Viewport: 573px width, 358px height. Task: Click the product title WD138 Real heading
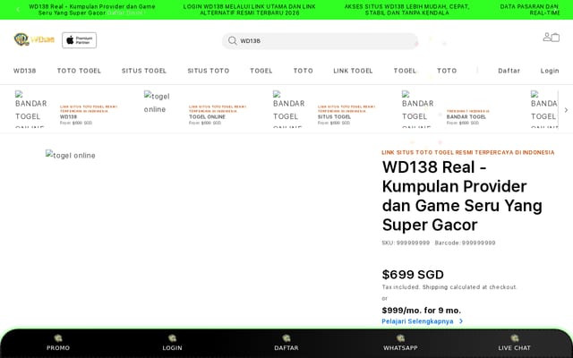462,196
